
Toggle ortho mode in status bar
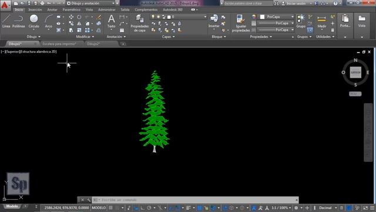pyautogui.click(x=142, y=208)
